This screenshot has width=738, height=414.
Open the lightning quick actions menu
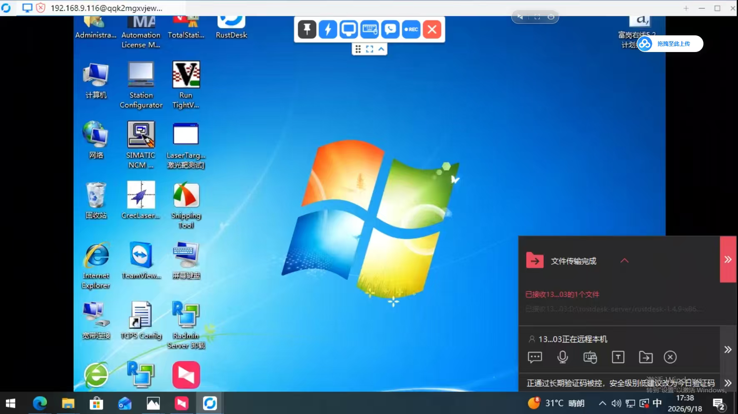tap(328, 30)
